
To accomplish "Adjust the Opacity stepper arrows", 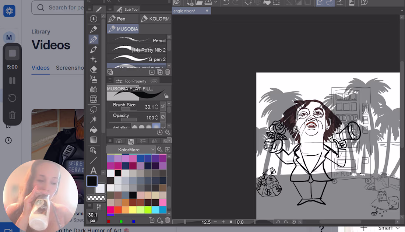I will (156, 117).
